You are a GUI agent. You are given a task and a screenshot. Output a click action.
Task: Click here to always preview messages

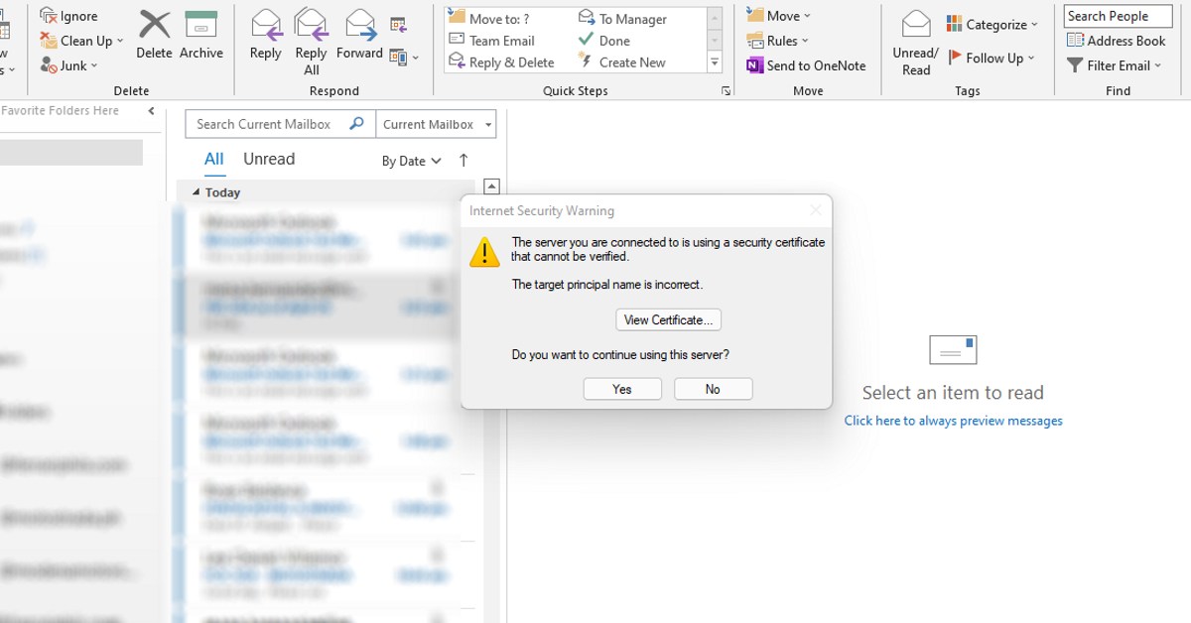coord(953,420)
